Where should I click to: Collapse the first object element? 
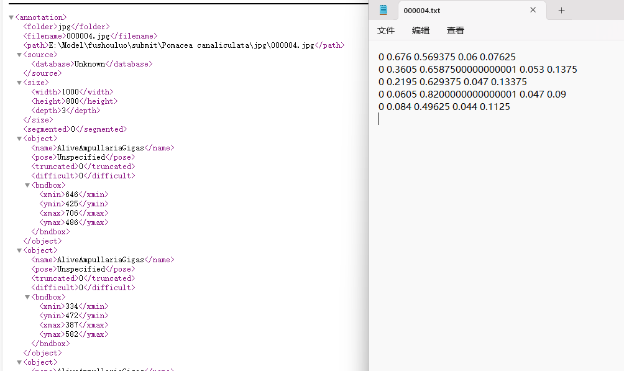(20, 138)
